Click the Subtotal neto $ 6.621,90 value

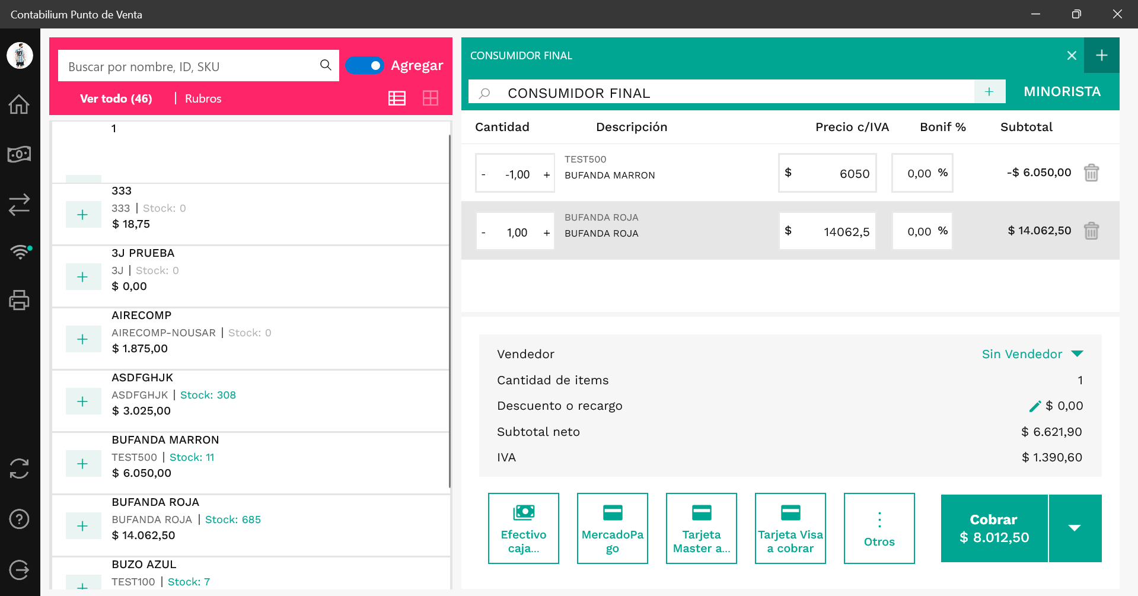coord(1051,432)
